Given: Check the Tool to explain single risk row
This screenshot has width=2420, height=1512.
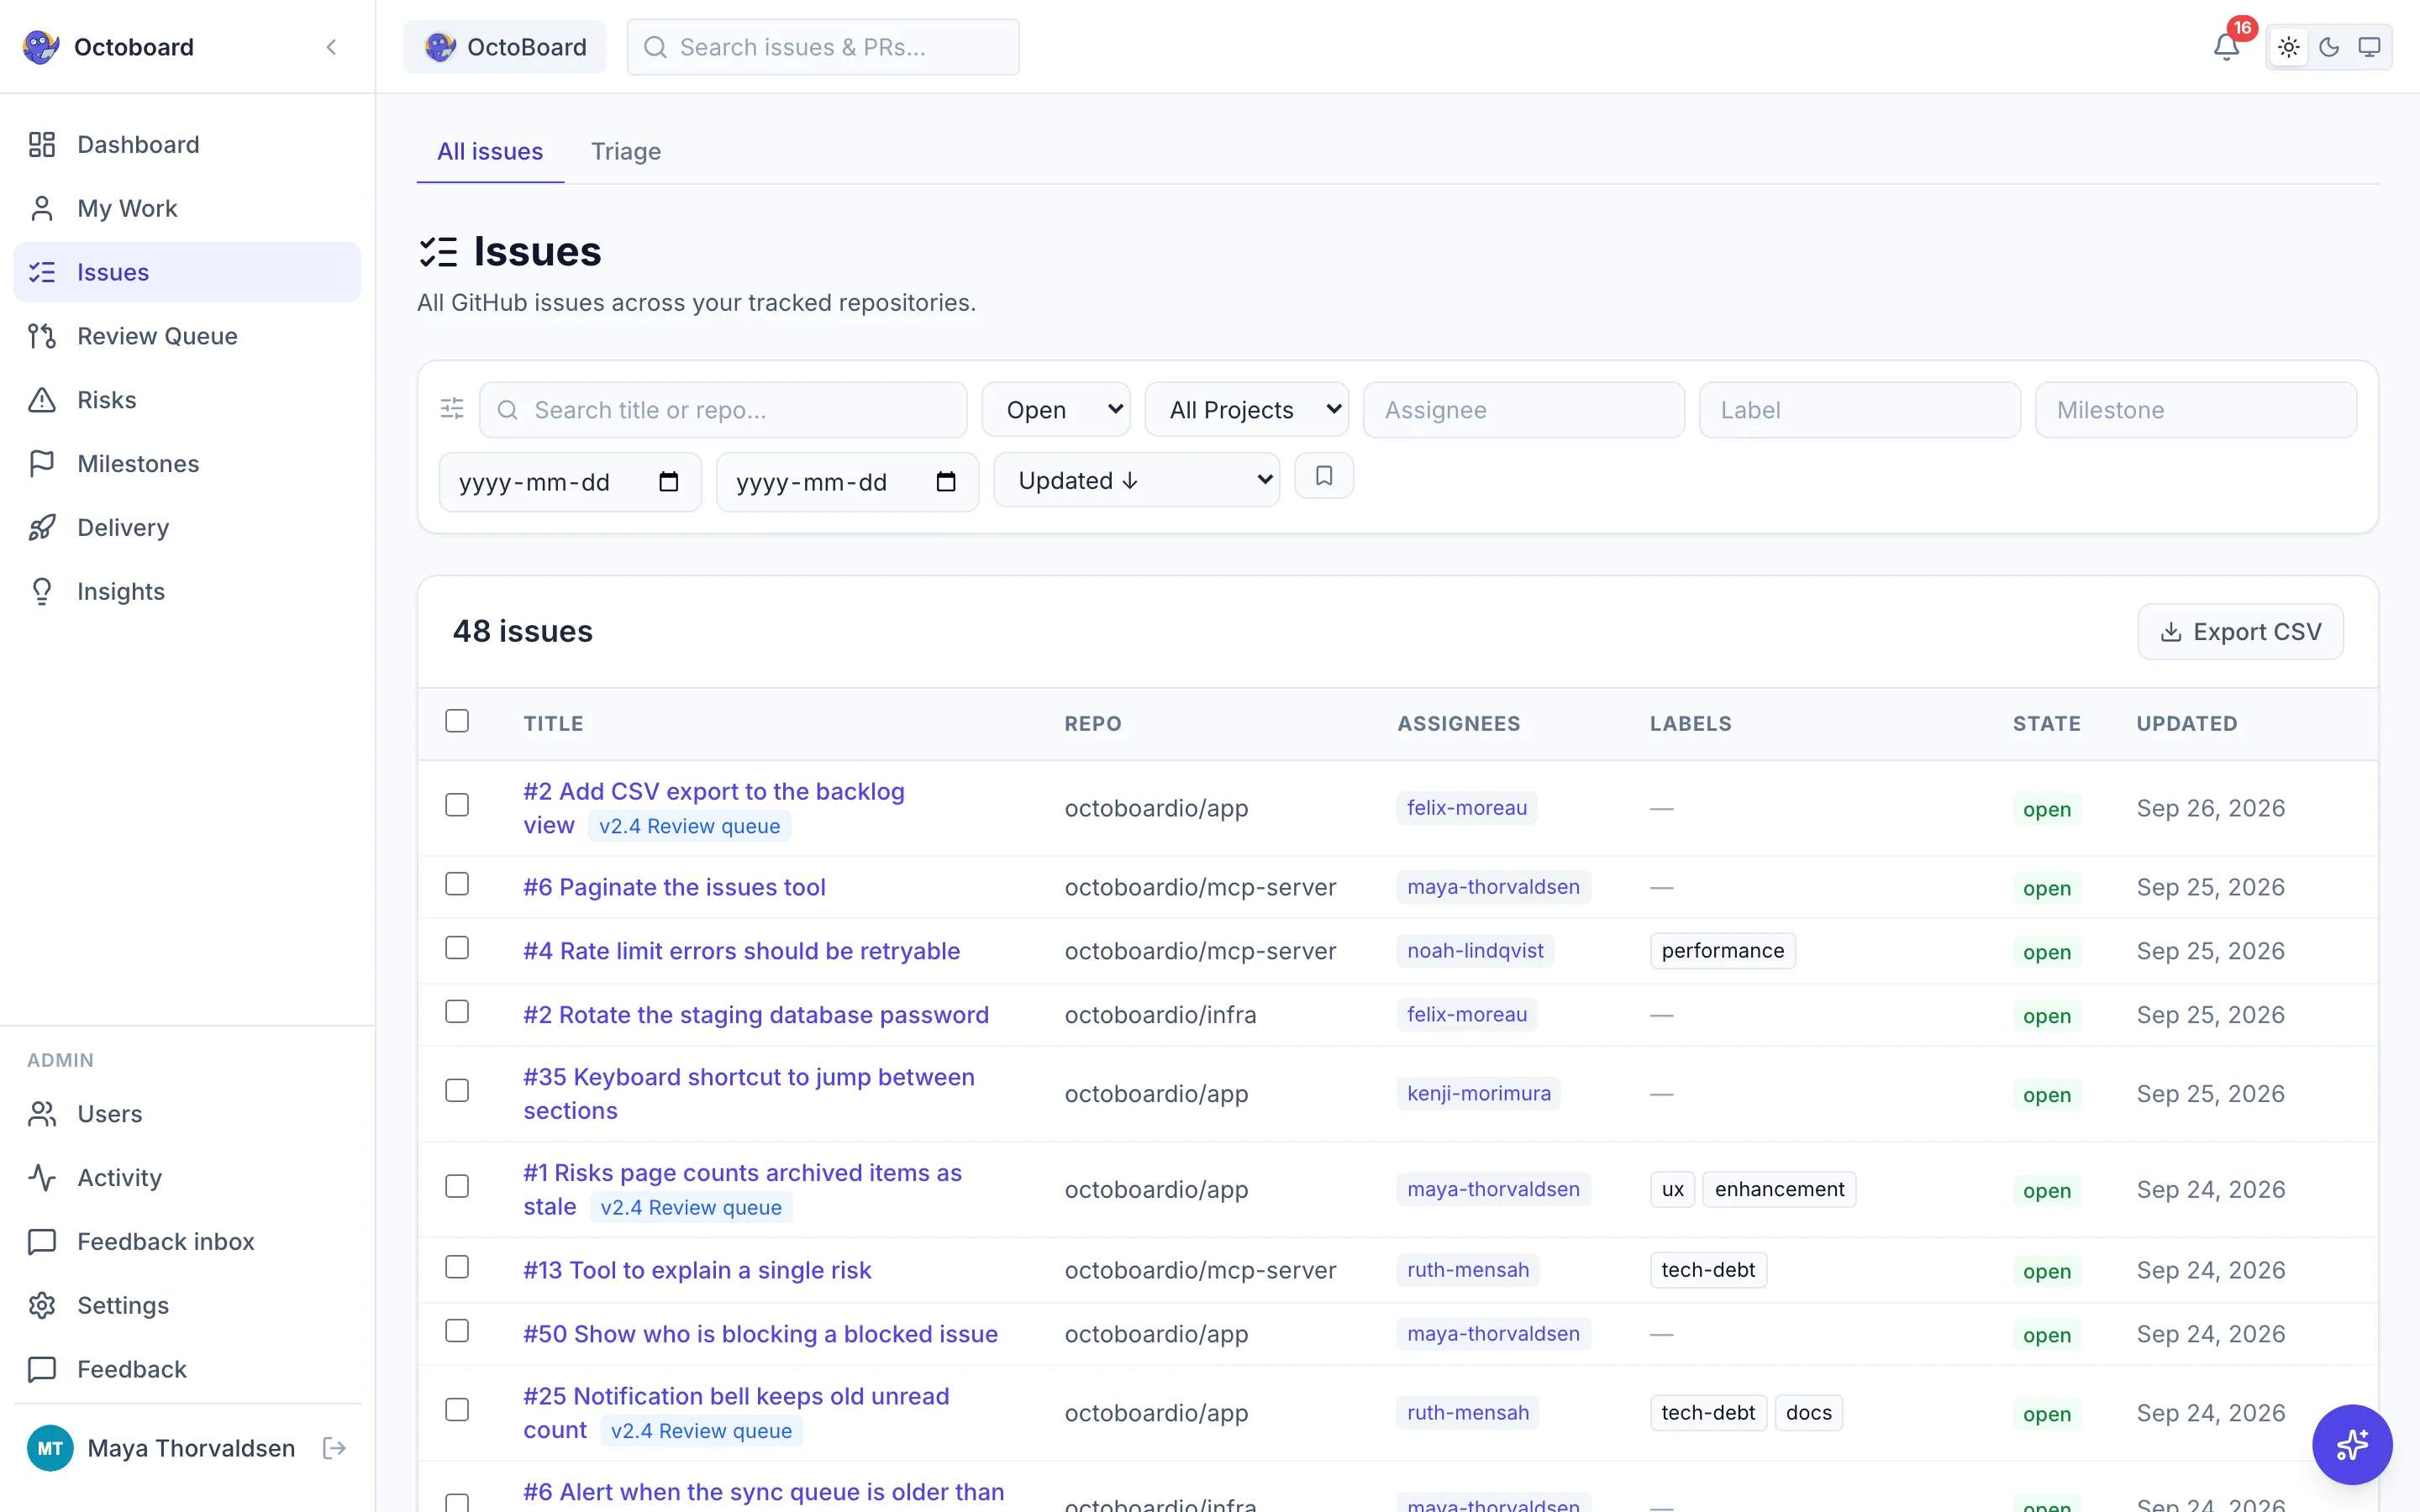Looking at the screenshot, I should (x=457, y=1267).
